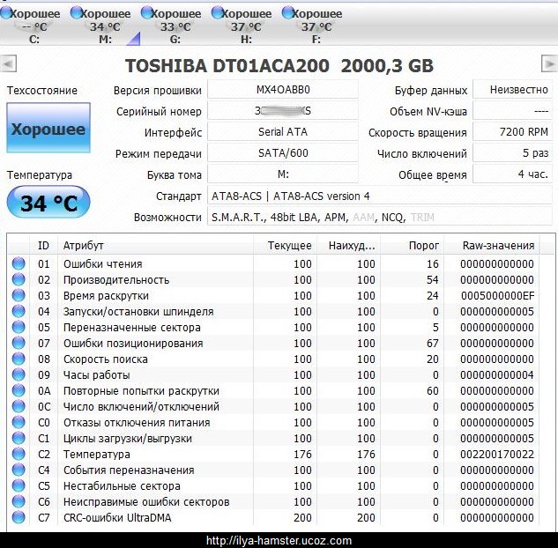Click the S.M.A.R.T. features field
Screen dimensions: 558x548
pos(380,217)
